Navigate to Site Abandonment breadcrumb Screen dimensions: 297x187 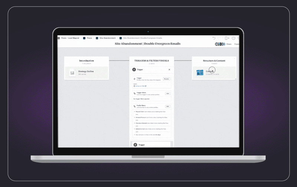tap(107, 38)
